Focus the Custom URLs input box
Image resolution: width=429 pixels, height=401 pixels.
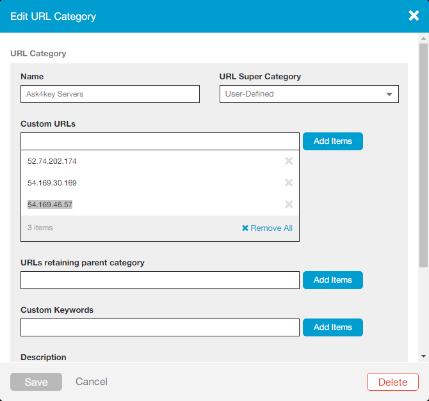coord(160,141)
